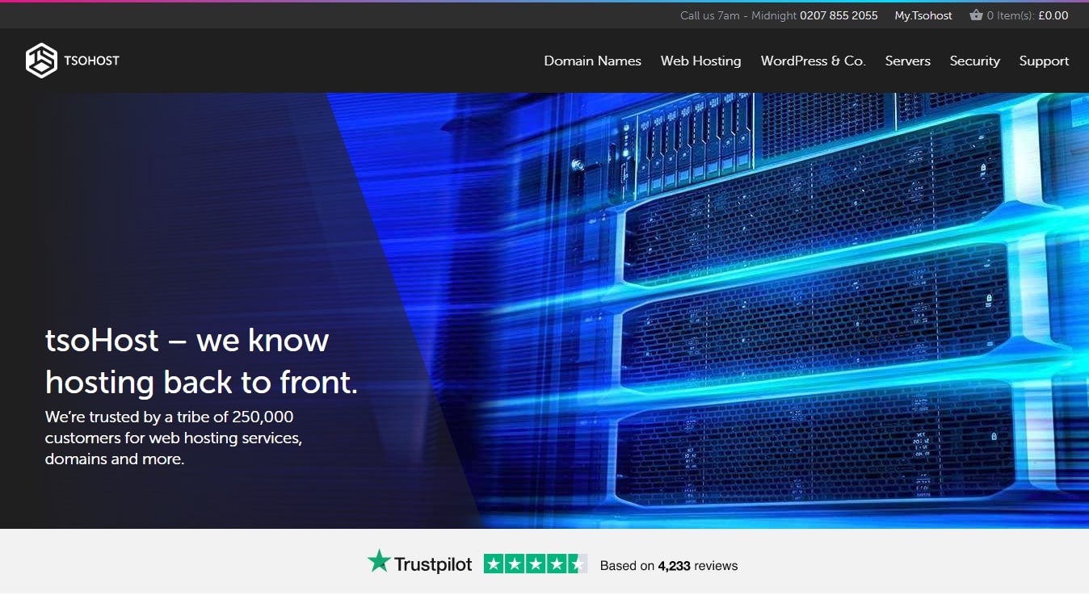Open the Web Hosting menu

pyautogui.click(x=700, y=61)
